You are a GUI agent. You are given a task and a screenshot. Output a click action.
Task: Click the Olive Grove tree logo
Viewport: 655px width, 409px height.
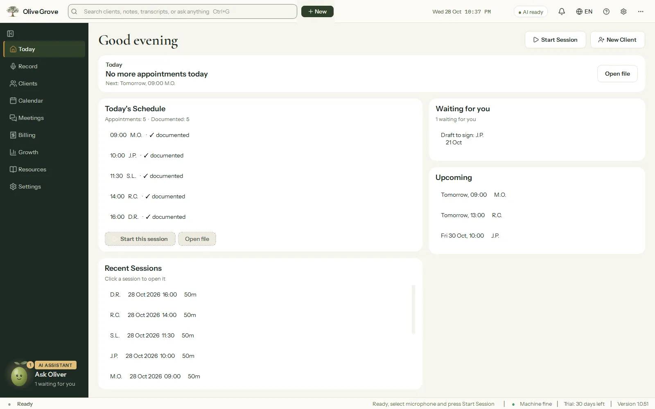pos(13,11)
